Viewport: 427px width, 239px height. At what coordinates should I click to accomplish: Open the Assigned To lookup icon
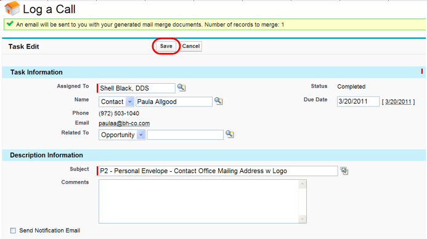181,87
